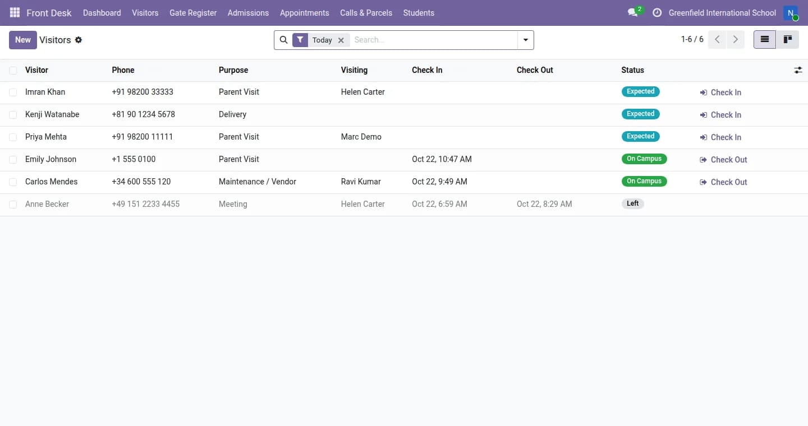Go to the previous page of records
The width and height of the screenshot is (808, 426).
tap(717, 40)
